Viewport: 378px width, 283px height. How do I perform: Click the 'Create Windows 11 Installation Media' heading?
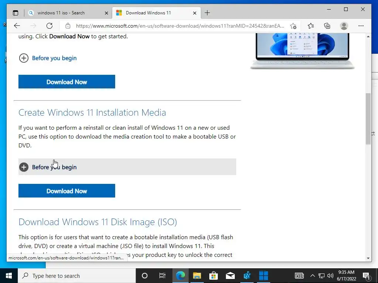[x=92, y=113]
